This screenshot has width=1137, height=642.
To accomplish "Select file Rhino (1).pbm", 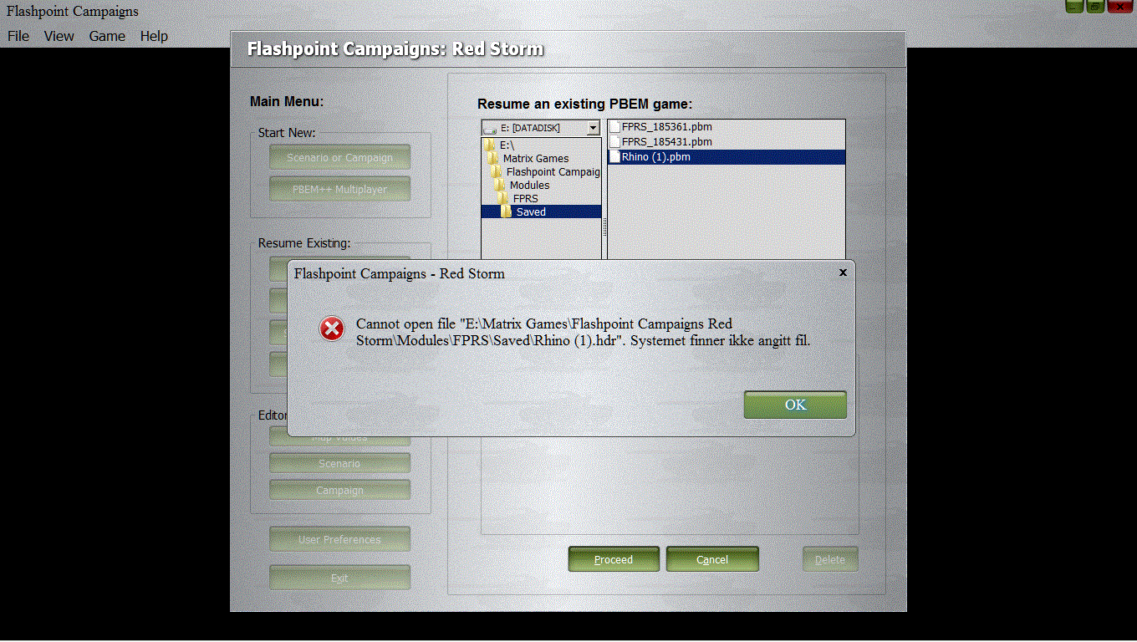I will click(x=726, y=157).
